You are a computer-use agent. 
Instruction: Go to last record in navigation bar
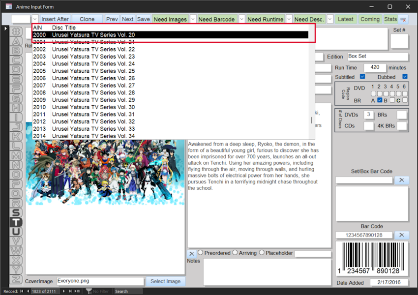[x=70, y=291]
